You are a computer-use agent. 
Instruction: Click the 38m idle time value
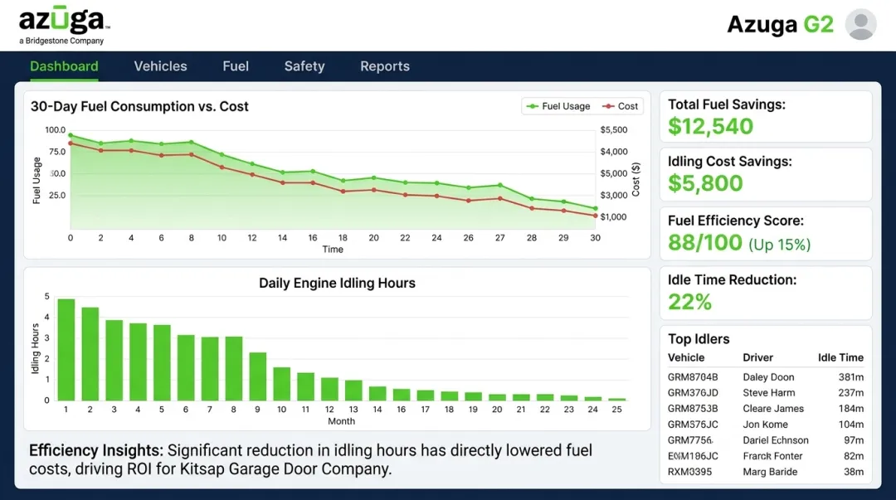coord(854,472)
